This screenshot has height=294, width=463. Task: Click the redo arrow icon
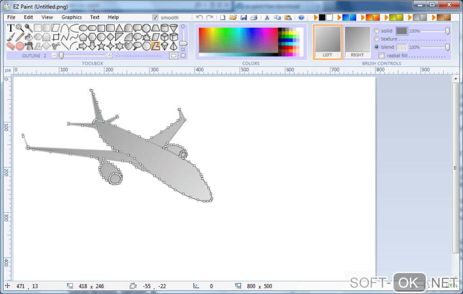(210, 17)
